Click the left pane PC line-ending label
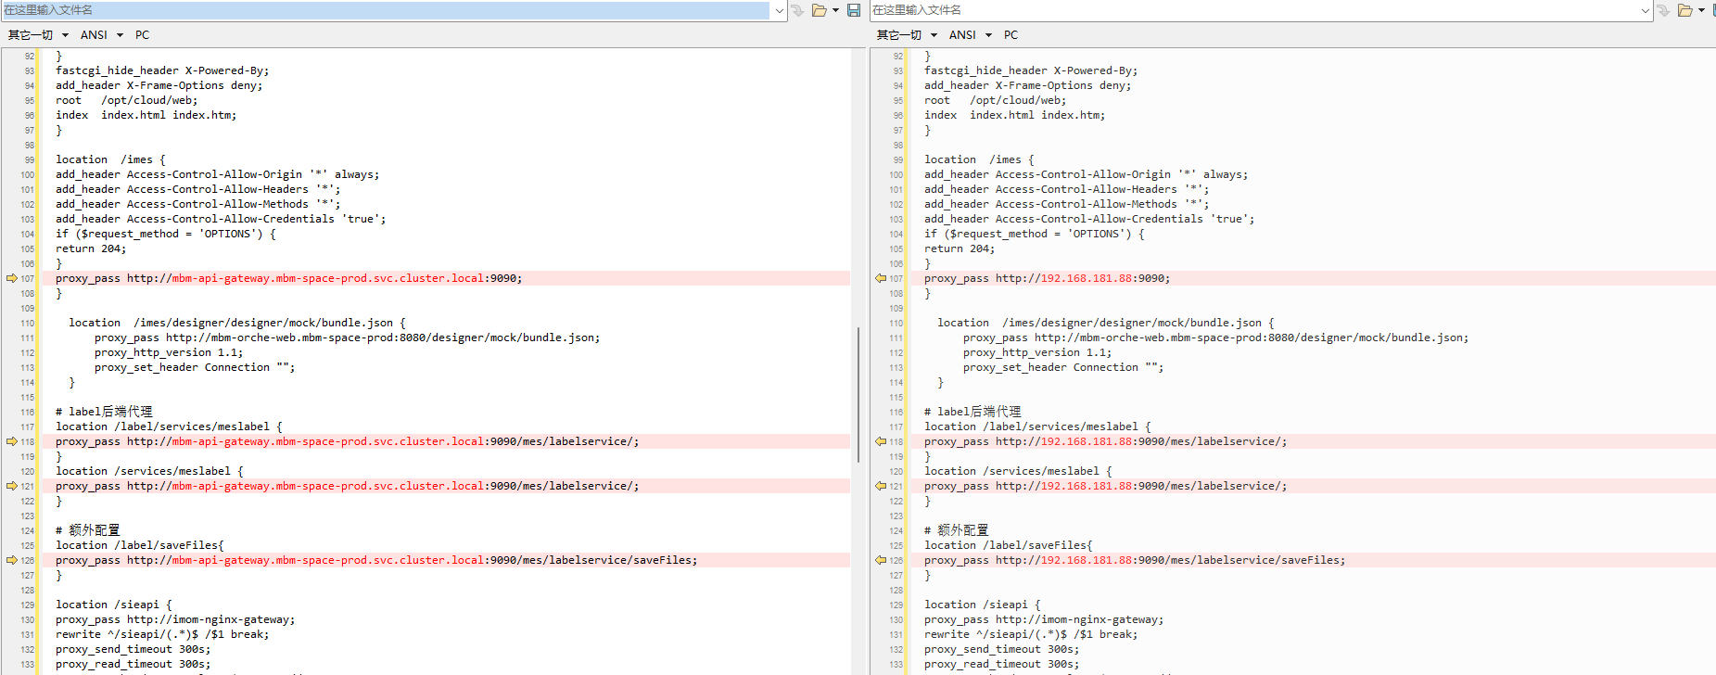1716x675 pixels. click(142, 35)
